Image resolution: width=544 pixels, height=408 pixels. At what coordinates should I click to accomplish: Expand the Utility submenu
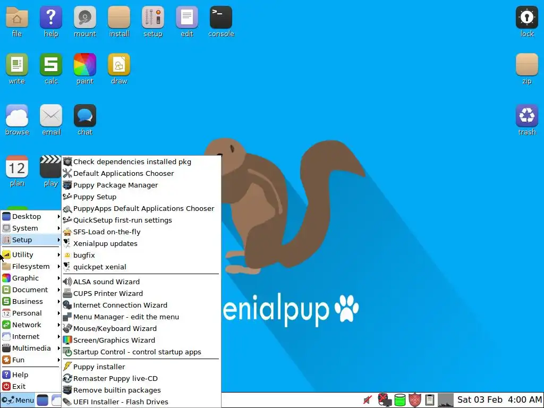pyautogui.click(x=31, y=254)
